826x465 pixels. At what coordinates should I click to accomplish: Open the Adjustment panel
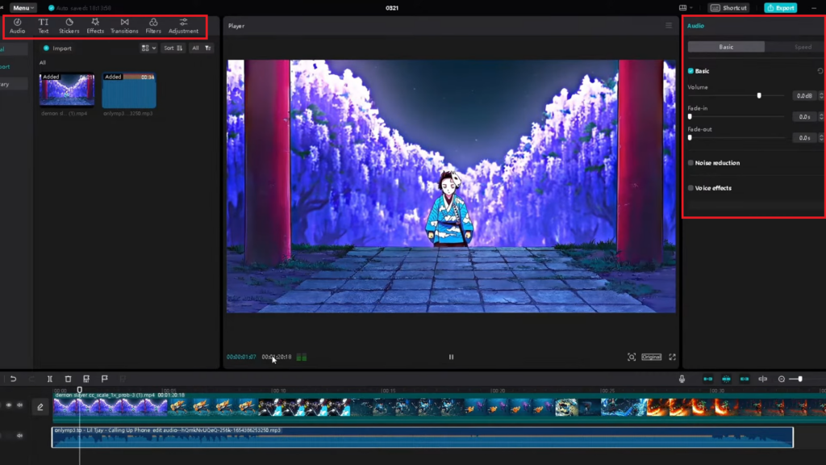(184, 26)
